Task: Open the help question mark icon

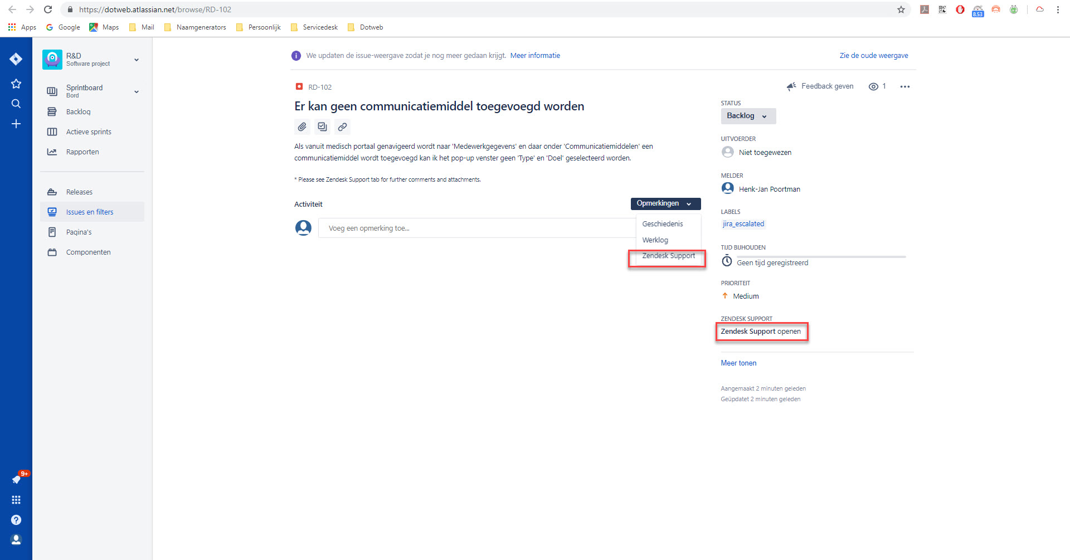Action: (x=16, y=520)
